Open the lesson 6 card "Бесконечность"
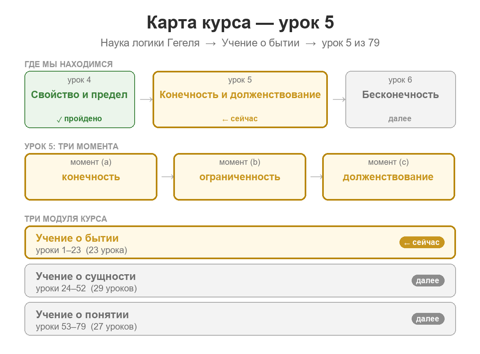Screen dimensions: 480x354 pyautogui.click(x=400, y=100)
